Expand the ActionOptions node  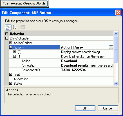click(x=11, y=43)
